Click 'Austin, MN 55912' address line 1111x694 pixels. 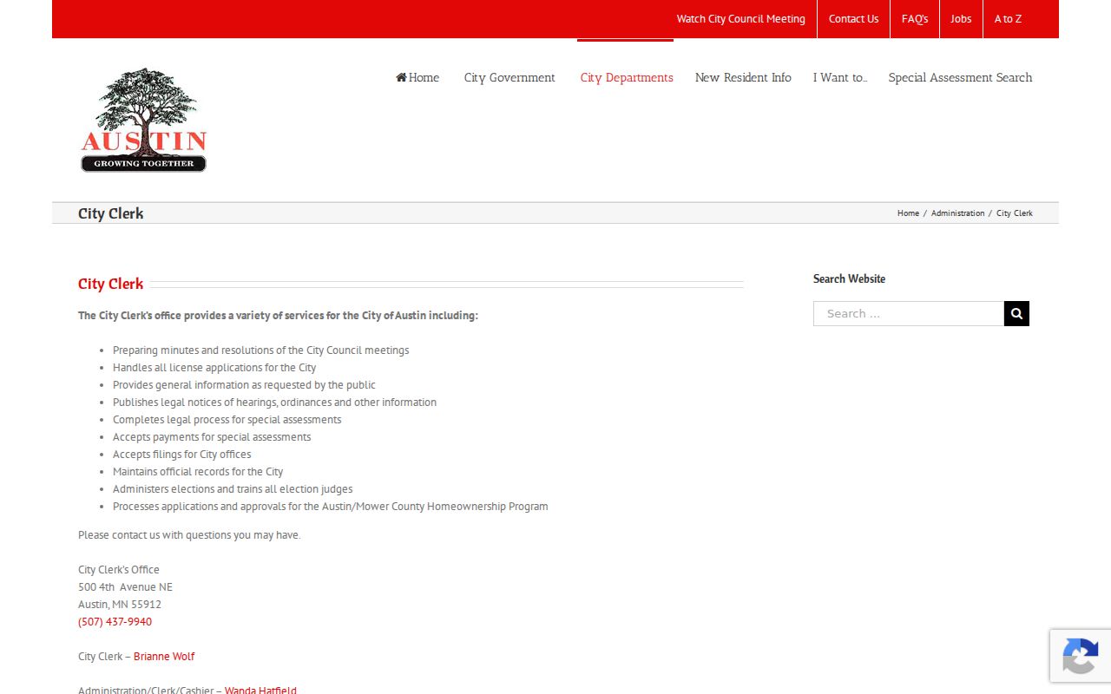click(120, 605)
